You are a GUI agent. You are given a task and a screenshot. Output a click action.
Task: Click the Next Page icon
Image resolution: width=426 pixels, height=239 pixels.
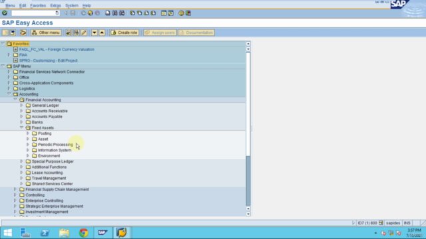pos(146,13)
